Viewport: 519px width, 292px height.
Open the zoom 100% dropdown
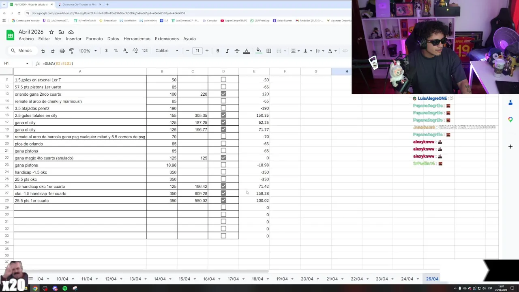(88, 51)
